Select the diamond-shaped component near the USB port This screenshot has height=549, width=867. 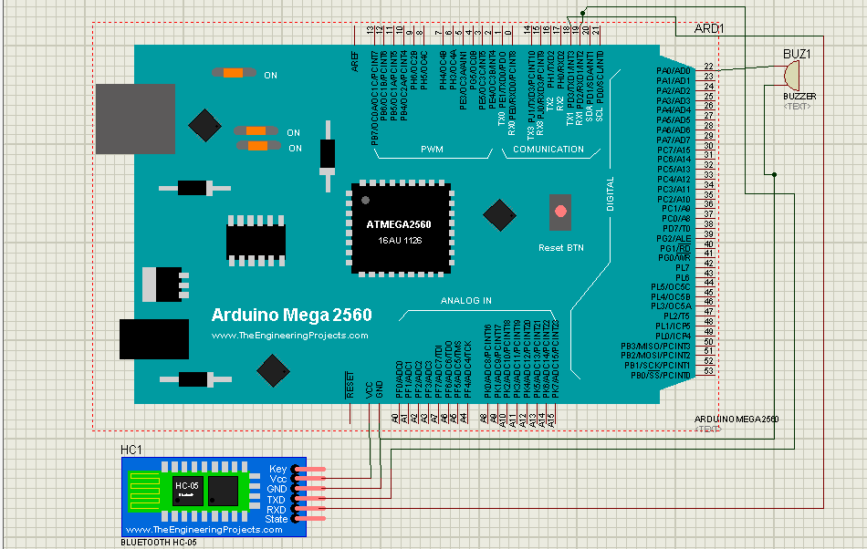pyautogui.click(x=204, y=124)
